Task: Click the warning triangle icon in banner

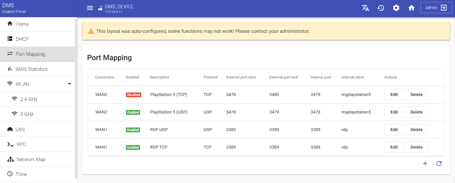Action: click(x=91, y=31)
